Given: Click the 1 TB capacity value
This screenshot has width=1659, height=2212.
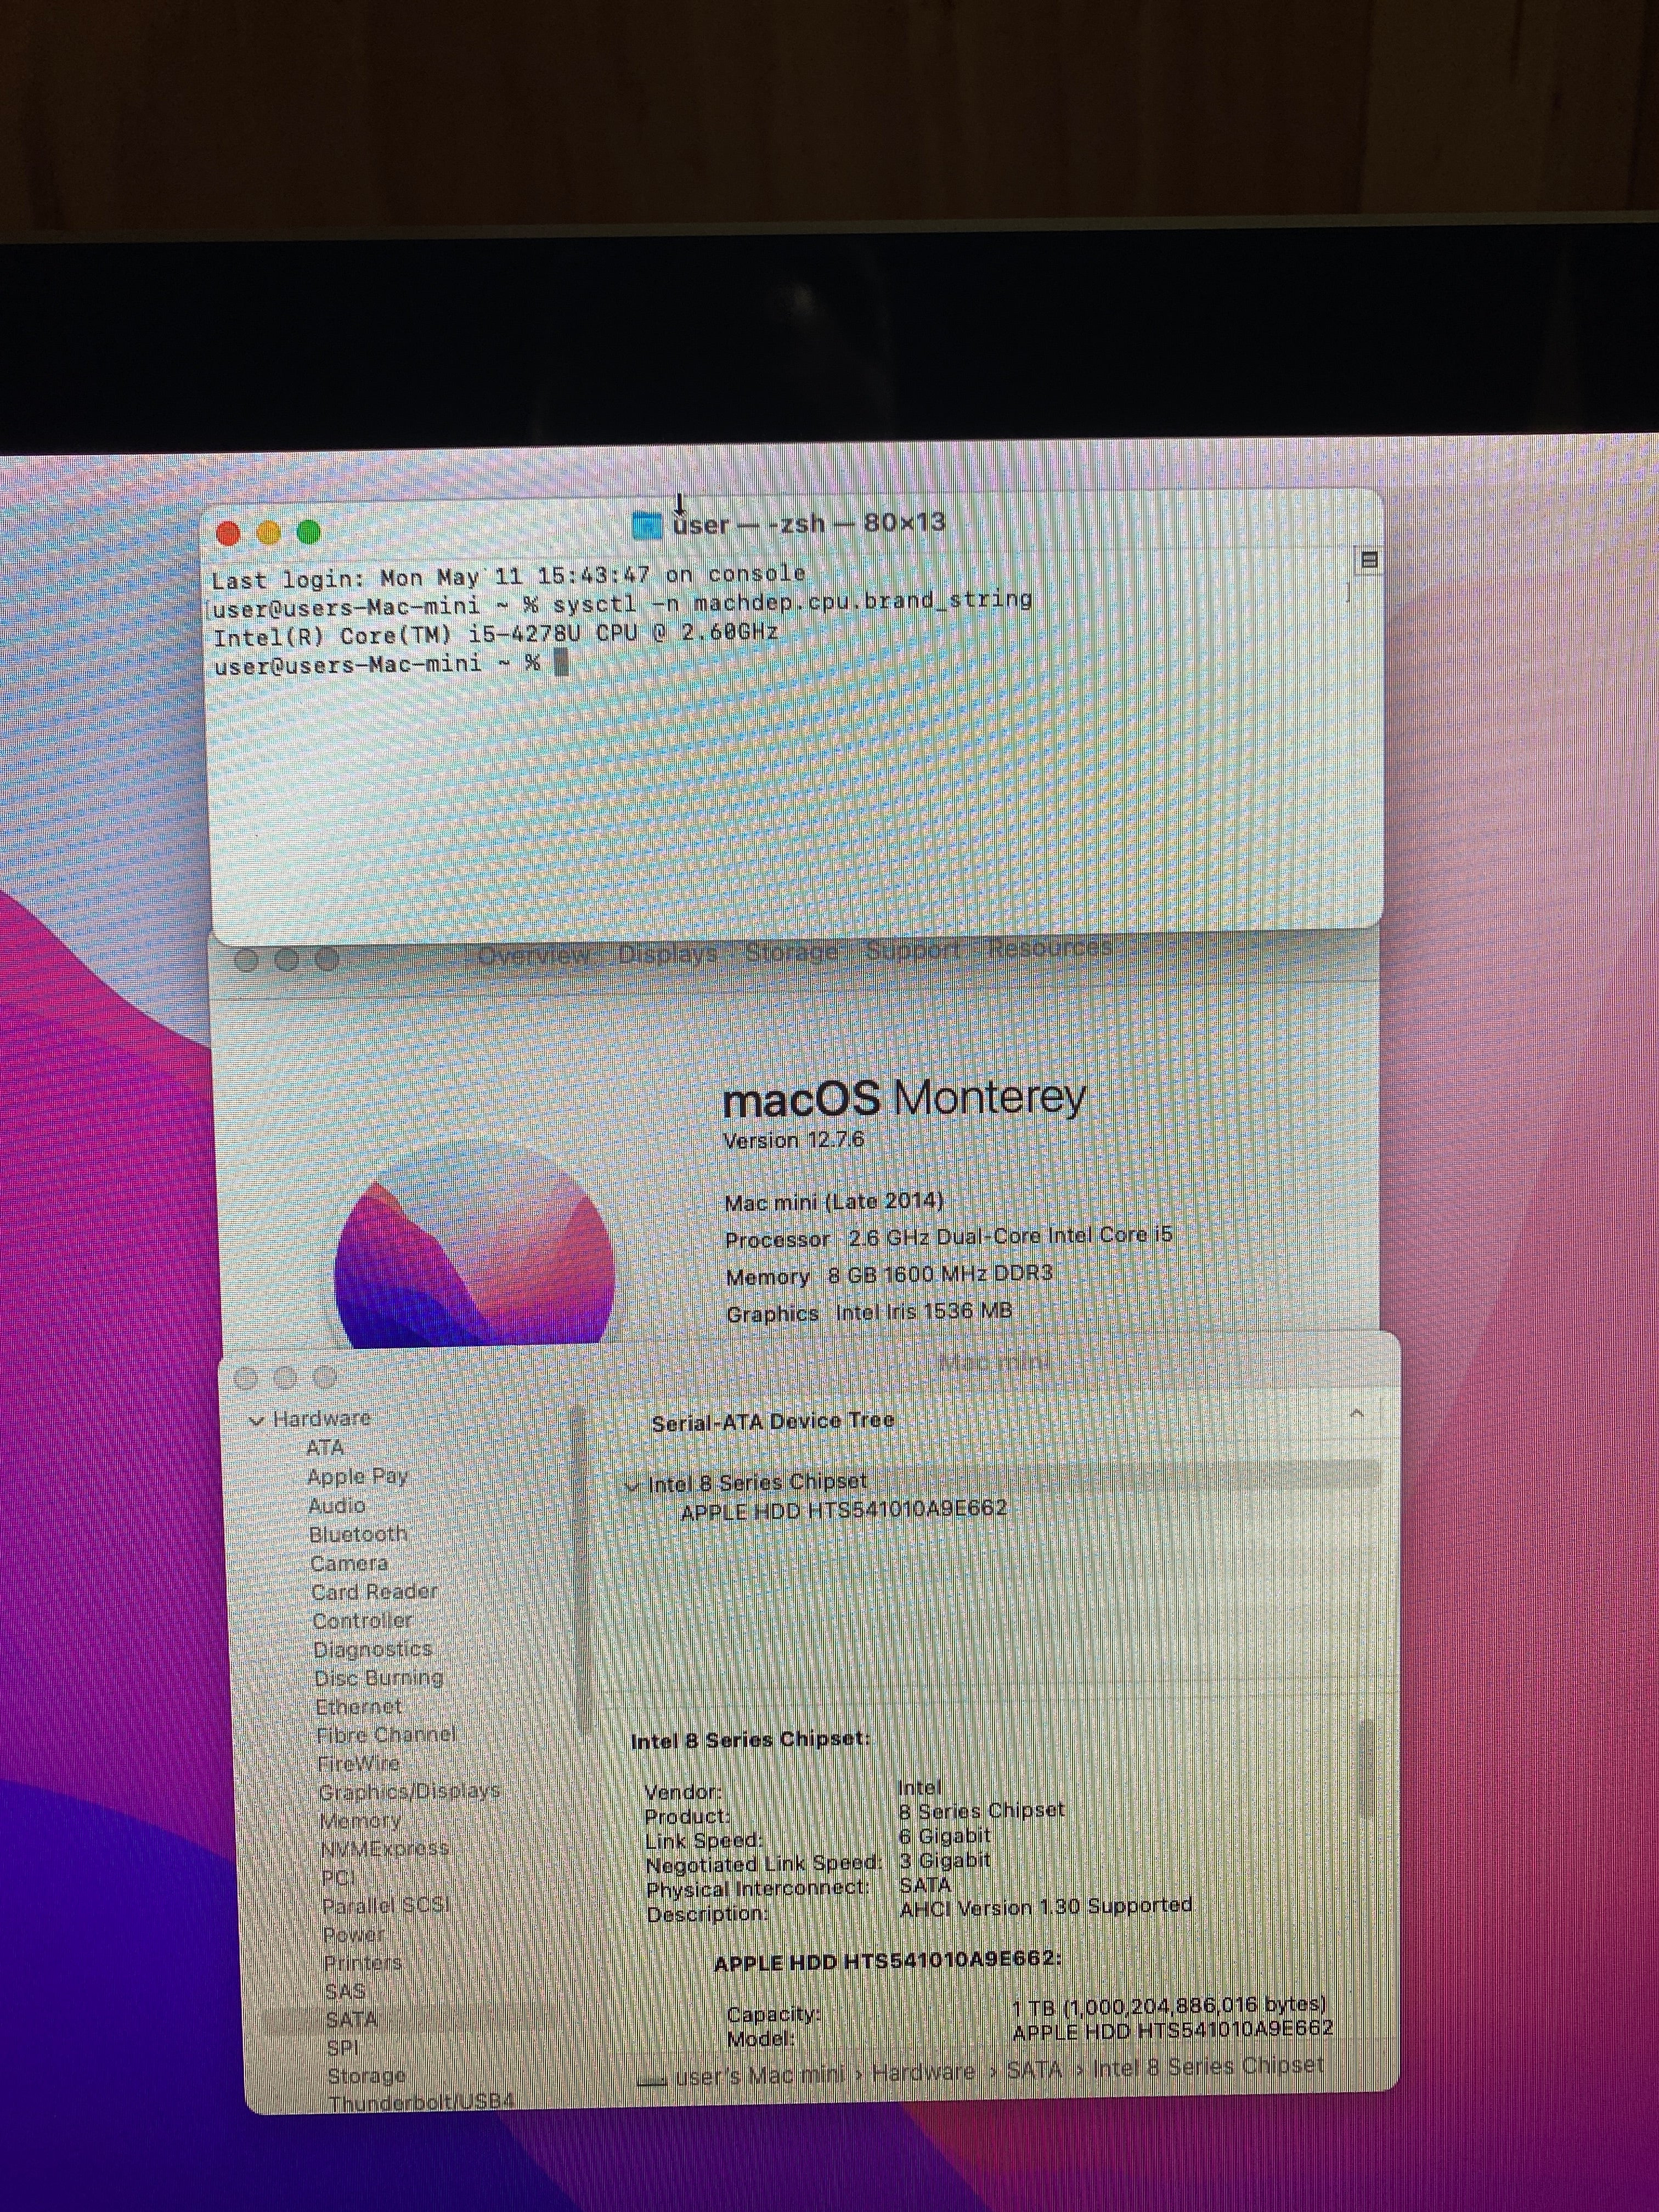Looking at the screenshot, I should [1169, 2005].
